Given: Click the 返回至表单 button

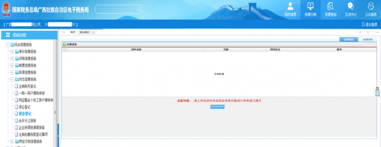Looking at the screenshot, I should (x=218, y=106).
